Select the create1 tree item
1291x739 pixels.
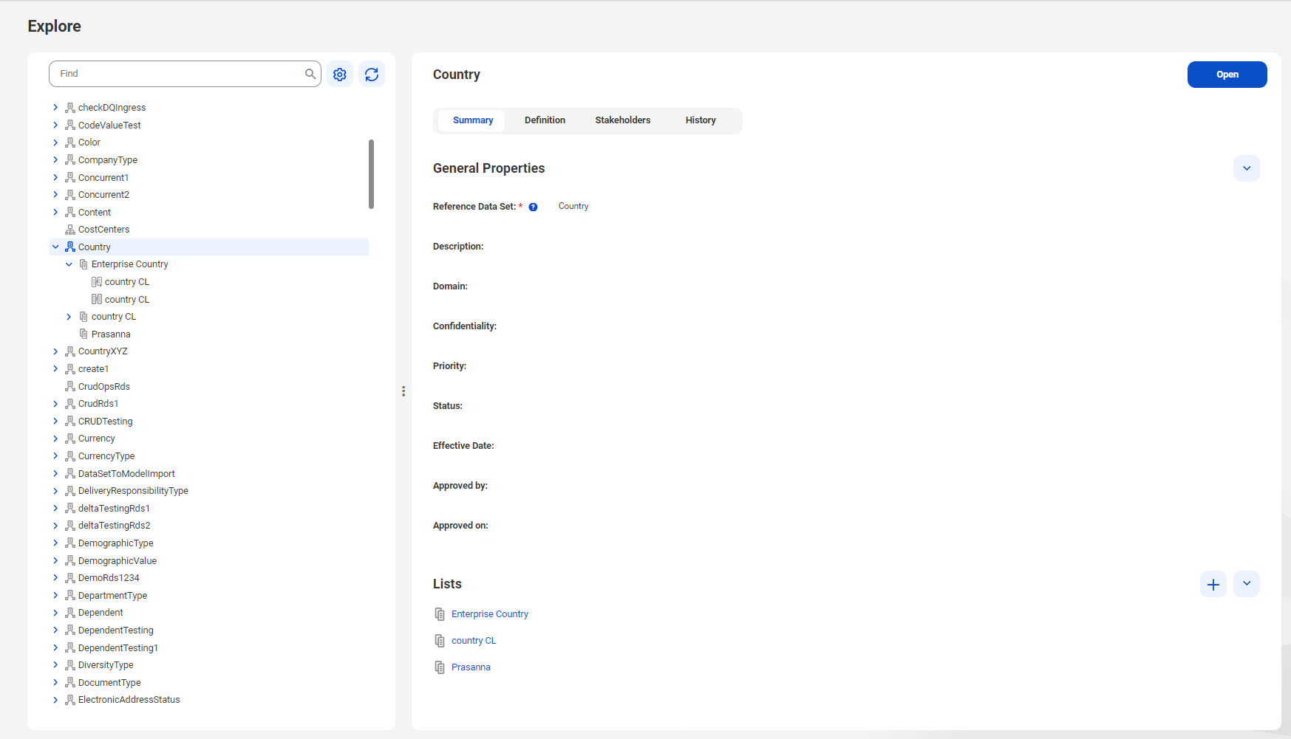(x=93, y=369)
